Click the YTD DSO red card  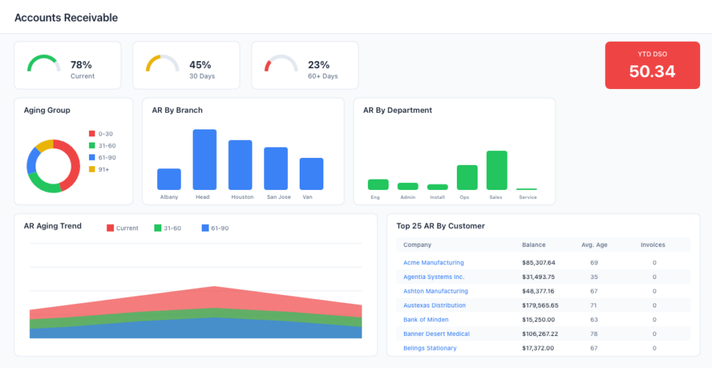pos(652,65)
